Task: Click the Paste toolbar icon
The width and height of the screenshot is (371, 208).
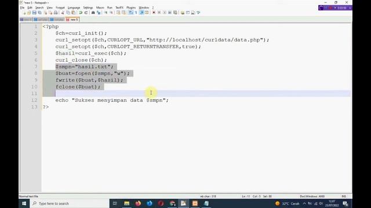Action: pos(74,13)
